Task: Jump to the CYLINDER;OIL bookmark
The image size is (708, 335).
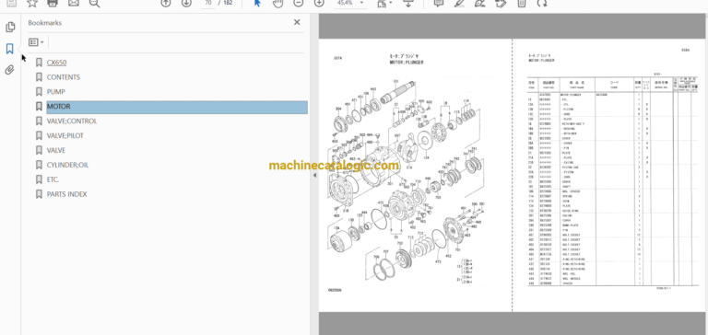Action: (x=67, y=165)
